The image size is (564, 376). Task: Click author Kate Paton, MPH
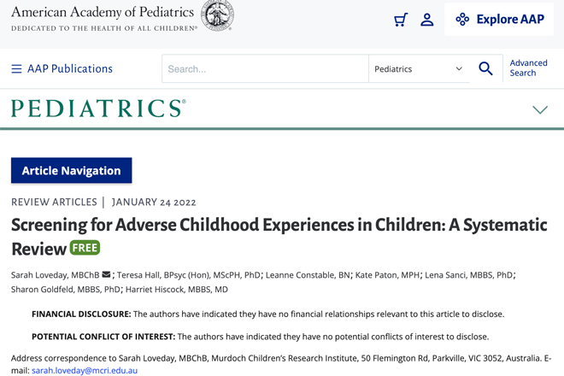(387, 275)
